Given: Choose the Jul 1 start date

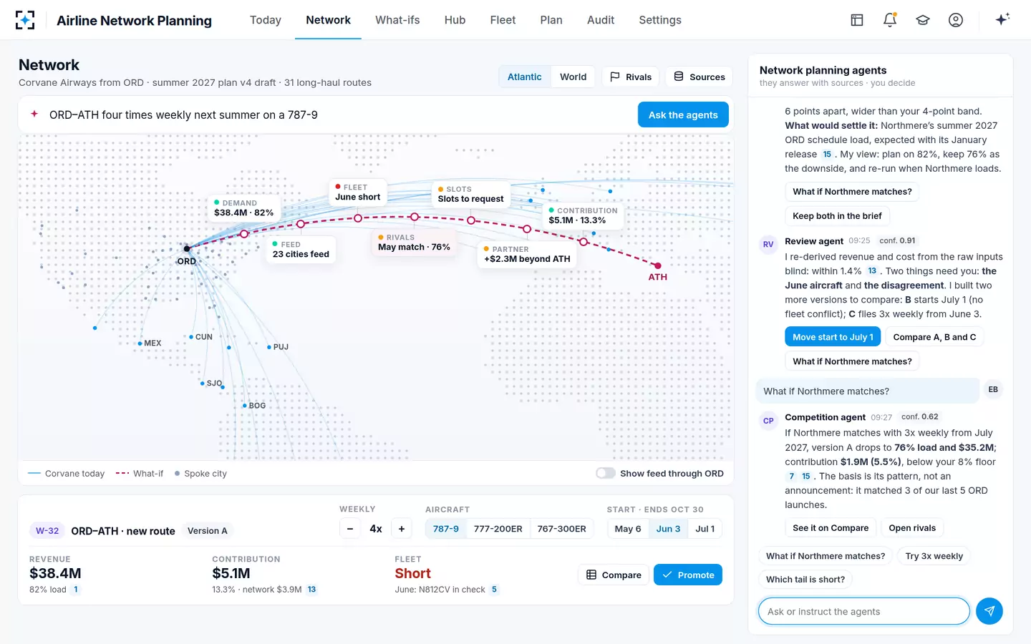Looking at the screenshot, I should click(705, 529).
